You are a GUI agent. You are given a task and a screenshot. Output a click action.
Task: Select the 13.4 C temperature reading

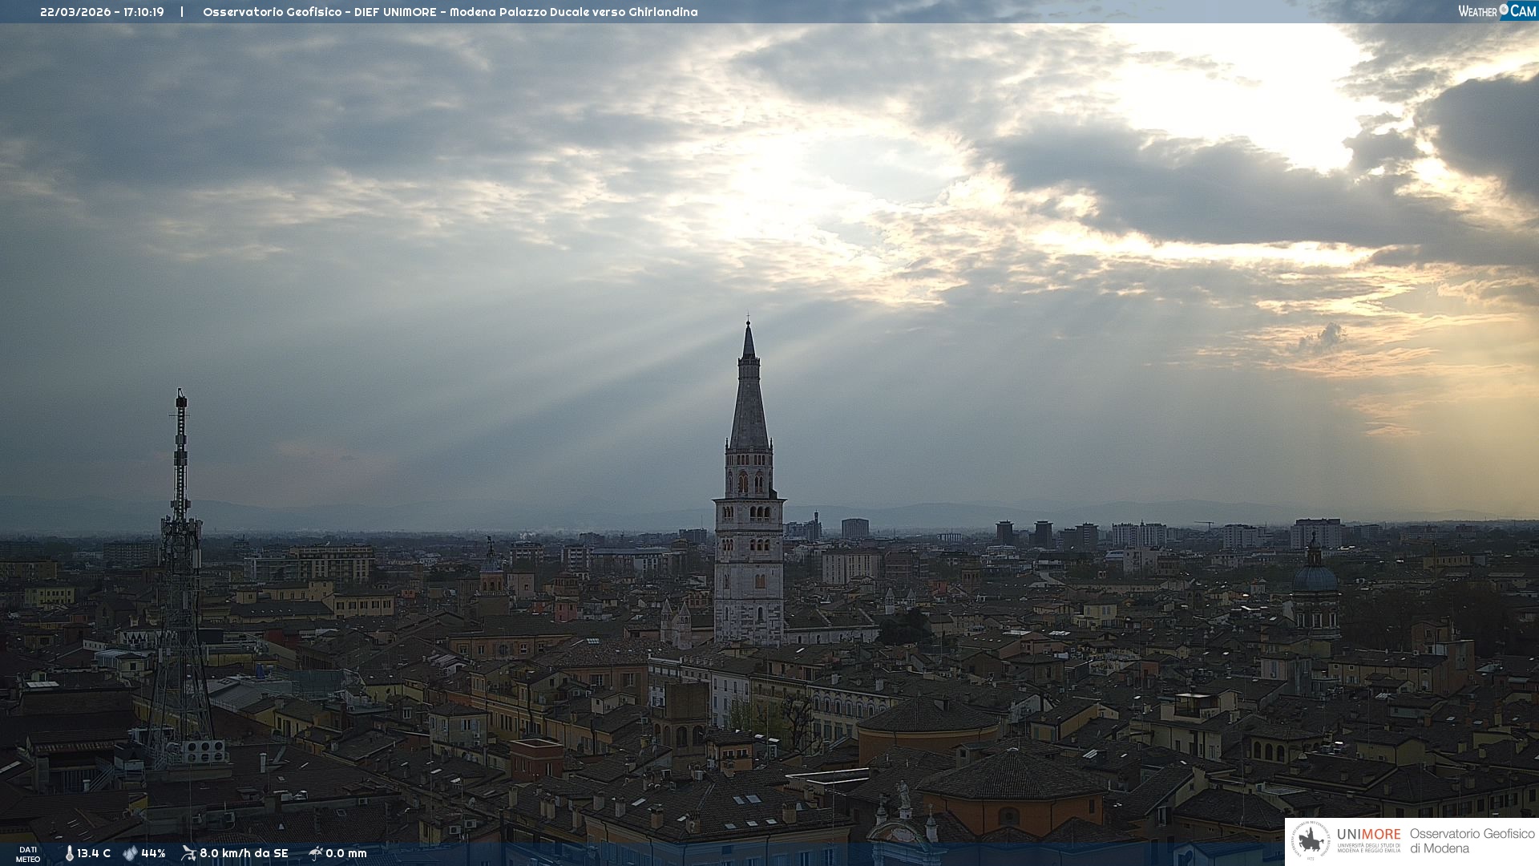coord(94,853)
